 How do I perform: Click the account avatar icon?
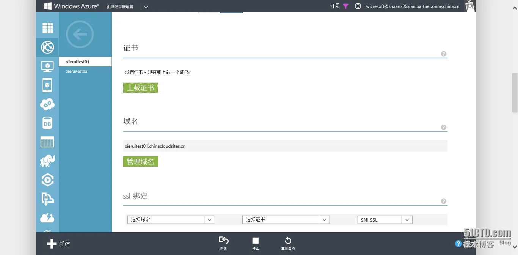click(x=470, y=6)
